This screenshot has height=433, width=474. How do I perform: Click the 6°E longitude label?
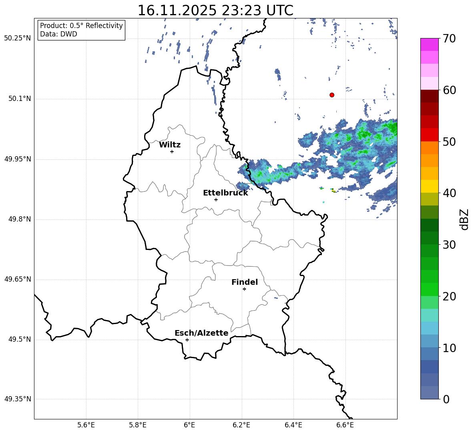click(x=189, y=425)
